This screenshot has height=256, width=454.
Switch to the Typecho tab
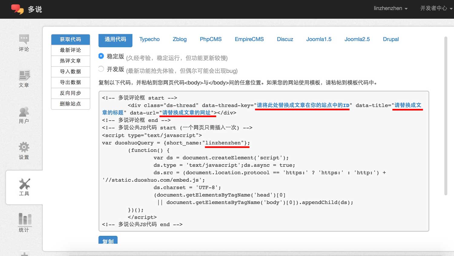pos(149,39)
